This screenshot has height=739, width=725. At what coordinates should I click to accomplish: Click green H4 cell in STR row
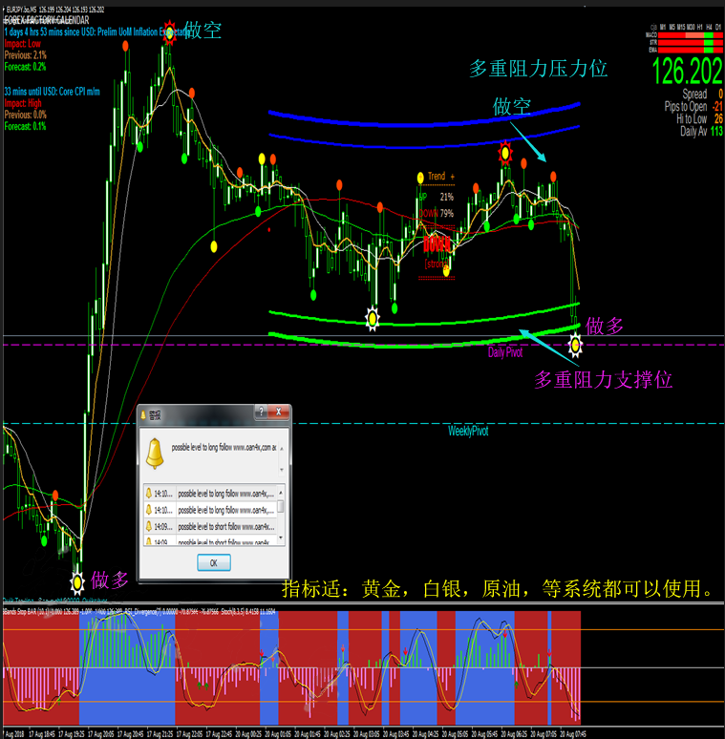click(x=709, y=43)
